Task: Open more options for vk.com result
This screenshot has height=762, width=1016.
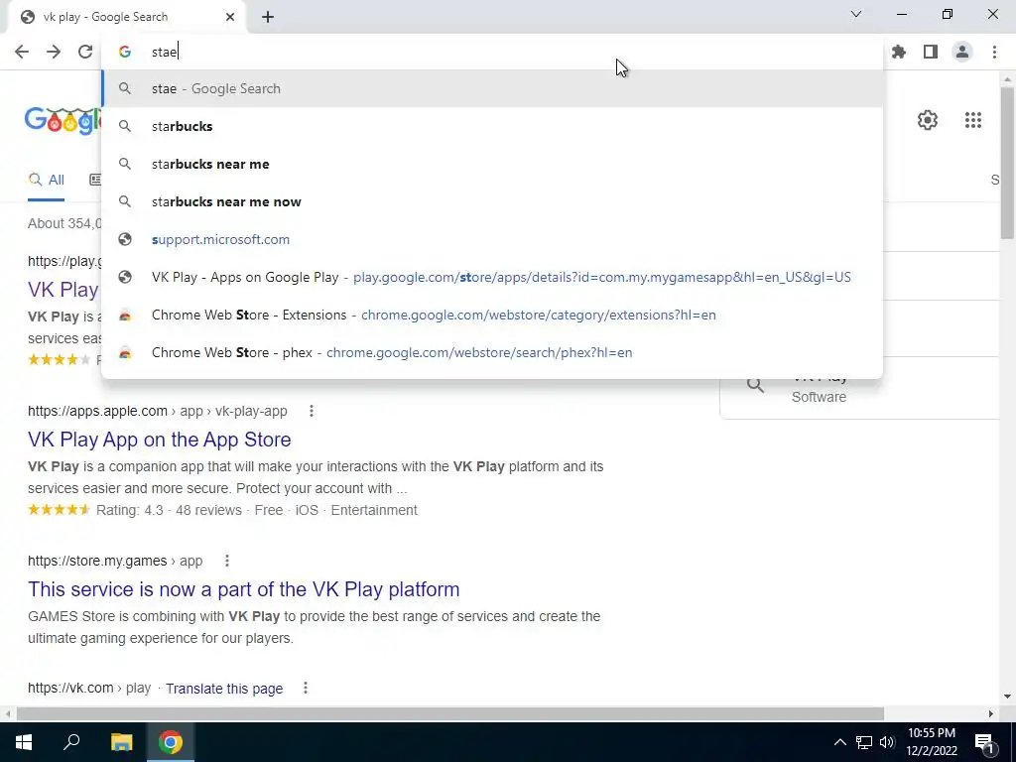Action: [306, 689]
